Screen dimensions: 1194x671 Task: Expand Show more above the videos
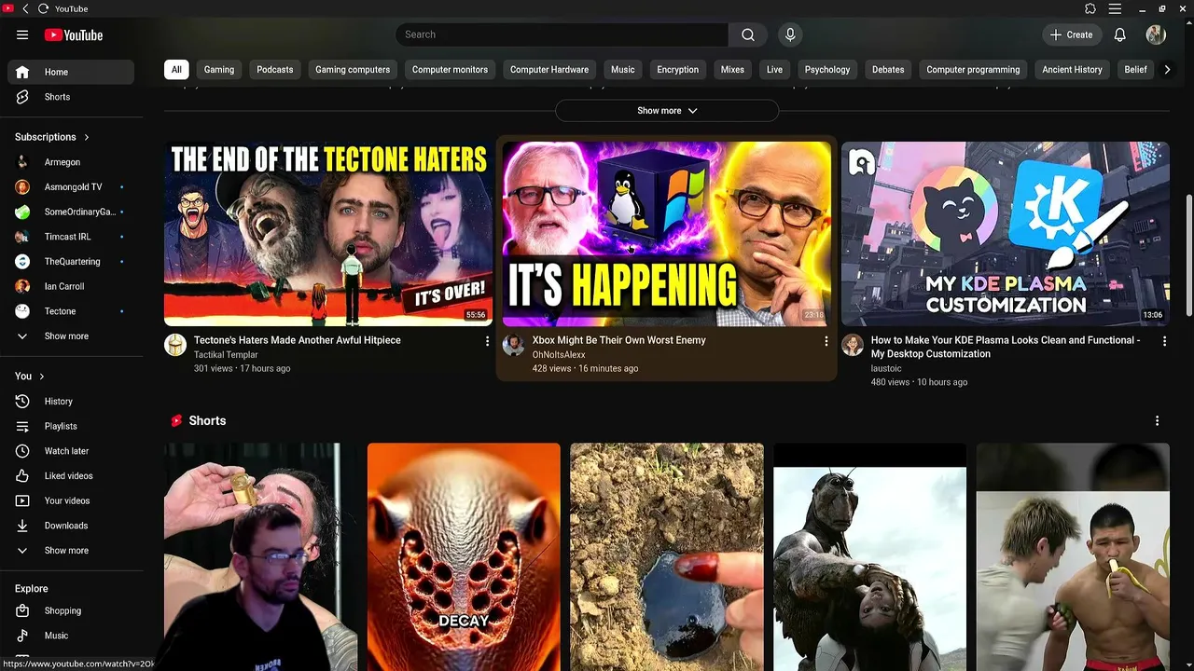click(667, 111)
